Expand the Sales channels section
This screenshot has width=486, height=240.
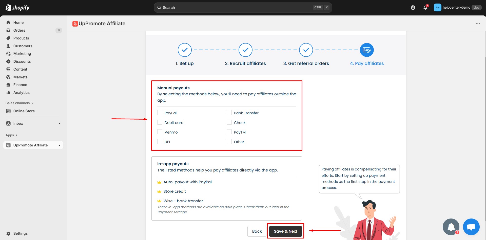pyautogui.click(x=19, y=103)
